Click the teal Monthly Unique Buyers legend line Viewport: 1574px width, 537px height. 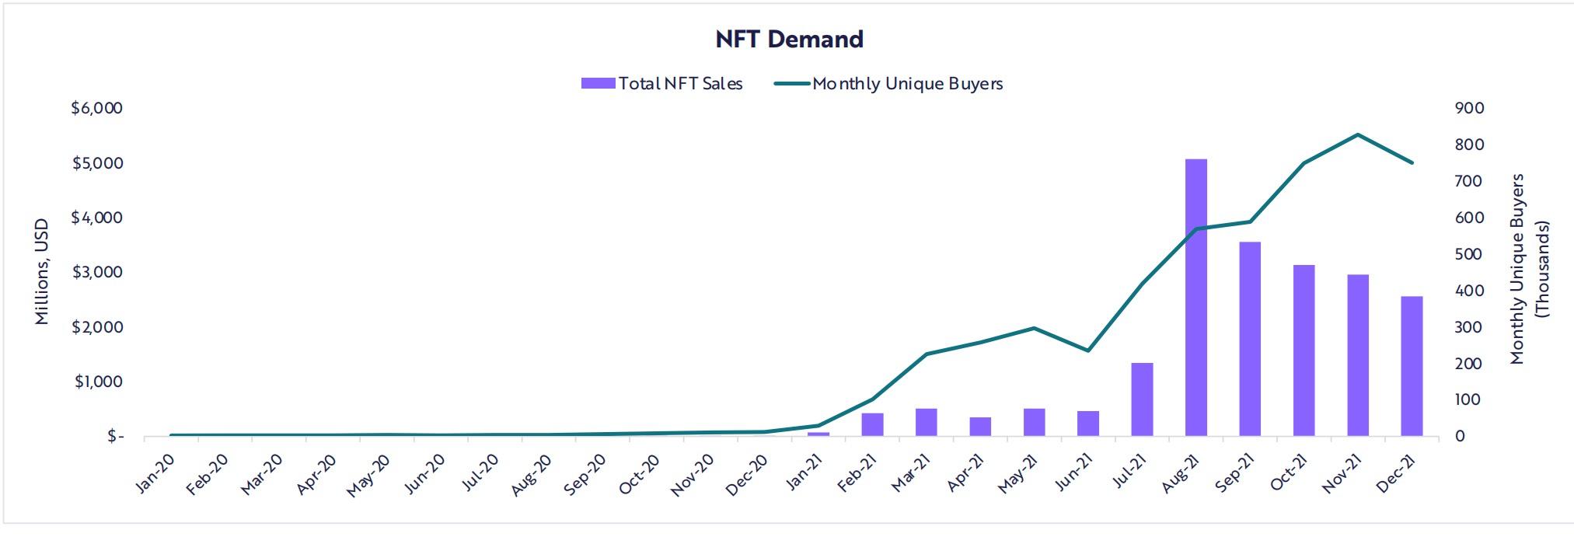pyautogui.click(x=791, y=84)
